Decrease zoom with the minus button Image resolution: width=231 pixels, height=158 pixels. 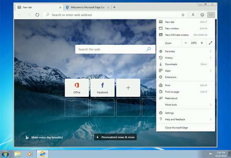click(x=186, y=43)
